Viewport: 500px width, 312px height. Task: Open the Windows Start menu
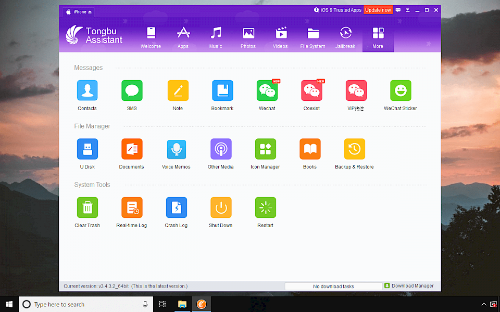9,304
